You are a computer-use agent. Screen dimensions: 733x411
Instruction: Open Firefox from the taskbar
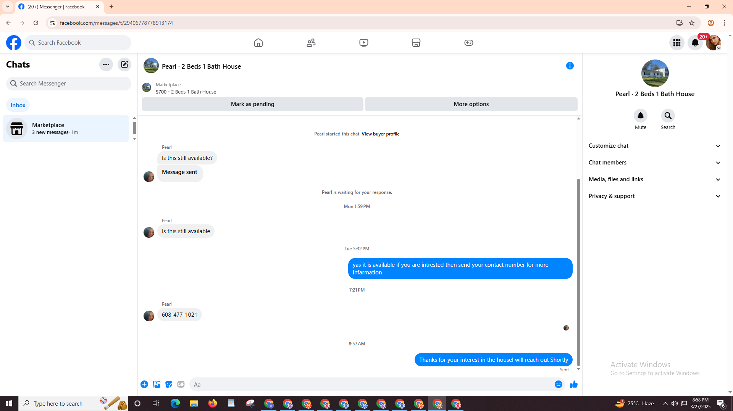coord(213,403)
